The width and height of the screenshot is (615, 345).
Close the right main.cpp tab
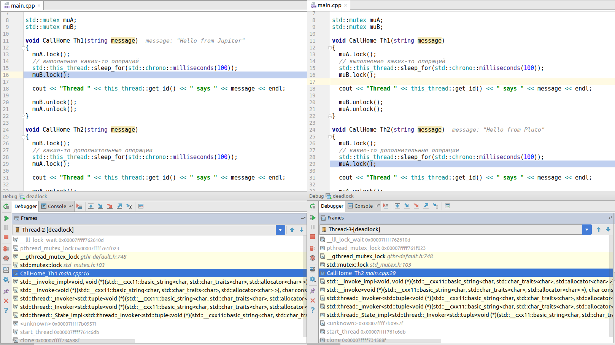tap(345, 5)
